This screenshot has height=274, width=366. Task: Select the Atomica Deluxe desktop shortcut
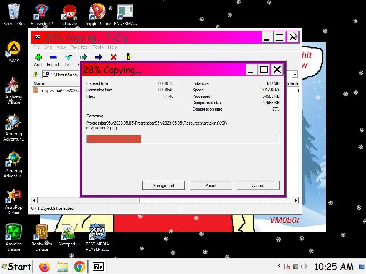14,238
